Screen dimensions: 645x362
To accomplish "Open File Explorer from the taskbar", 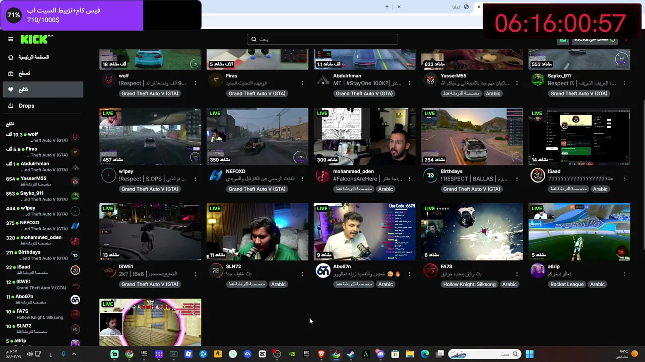I will pos(410,354).
